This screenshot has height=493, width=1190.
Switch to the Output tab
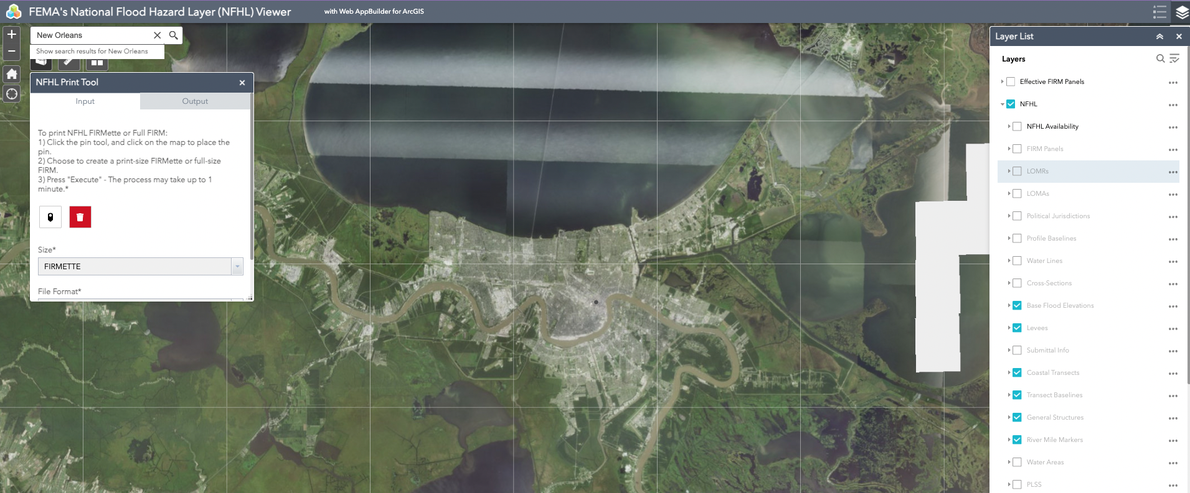coord(195,101)
